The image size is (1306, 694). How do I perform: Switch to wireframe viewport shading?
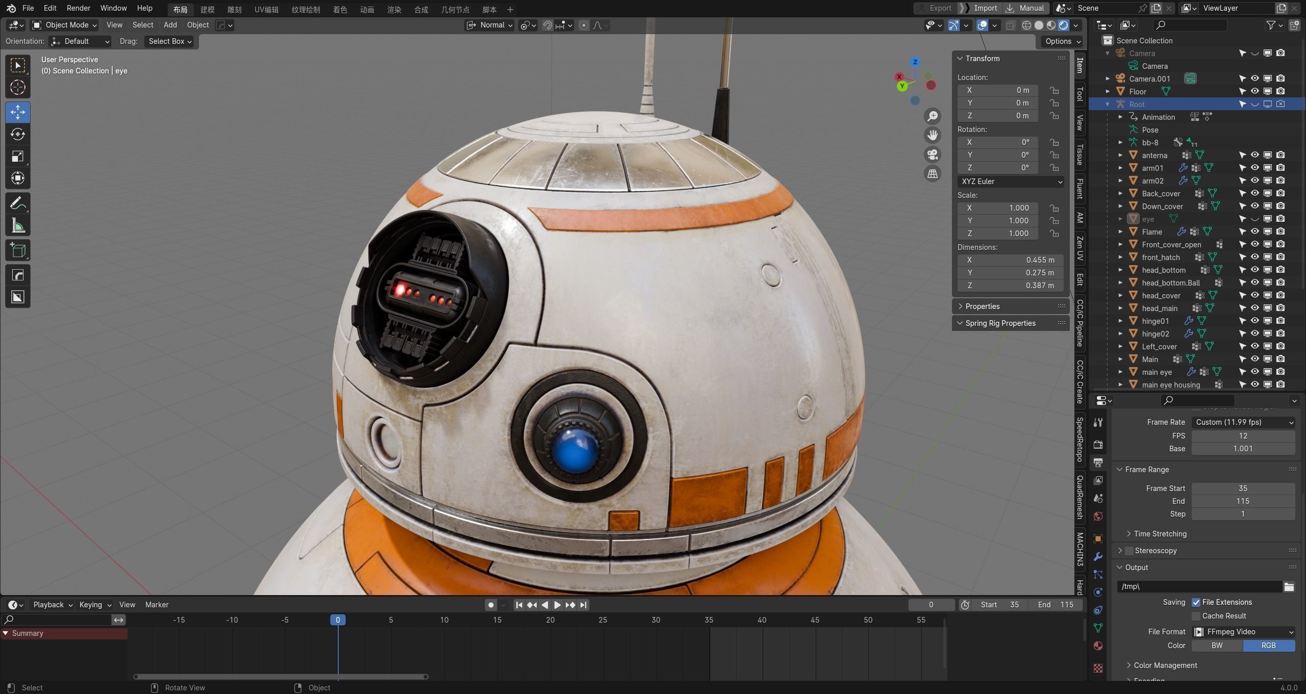click(1026, 25)
